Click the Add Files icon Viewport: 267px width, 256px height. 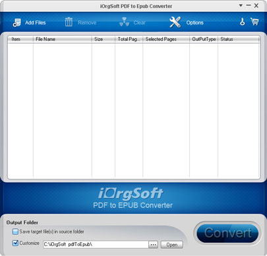[x=16, y=22]
